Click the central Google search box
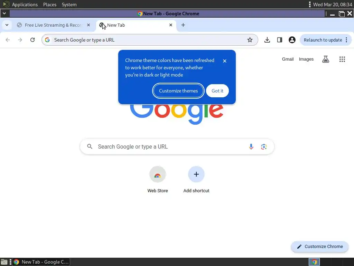 [177, 147]
